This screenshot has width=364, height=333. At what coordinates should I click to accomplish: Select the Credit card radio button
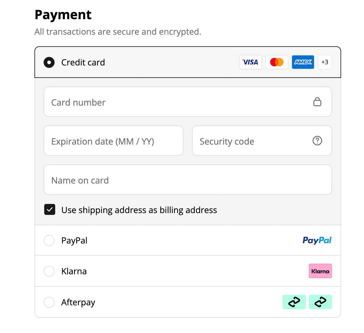click(49, 62)
